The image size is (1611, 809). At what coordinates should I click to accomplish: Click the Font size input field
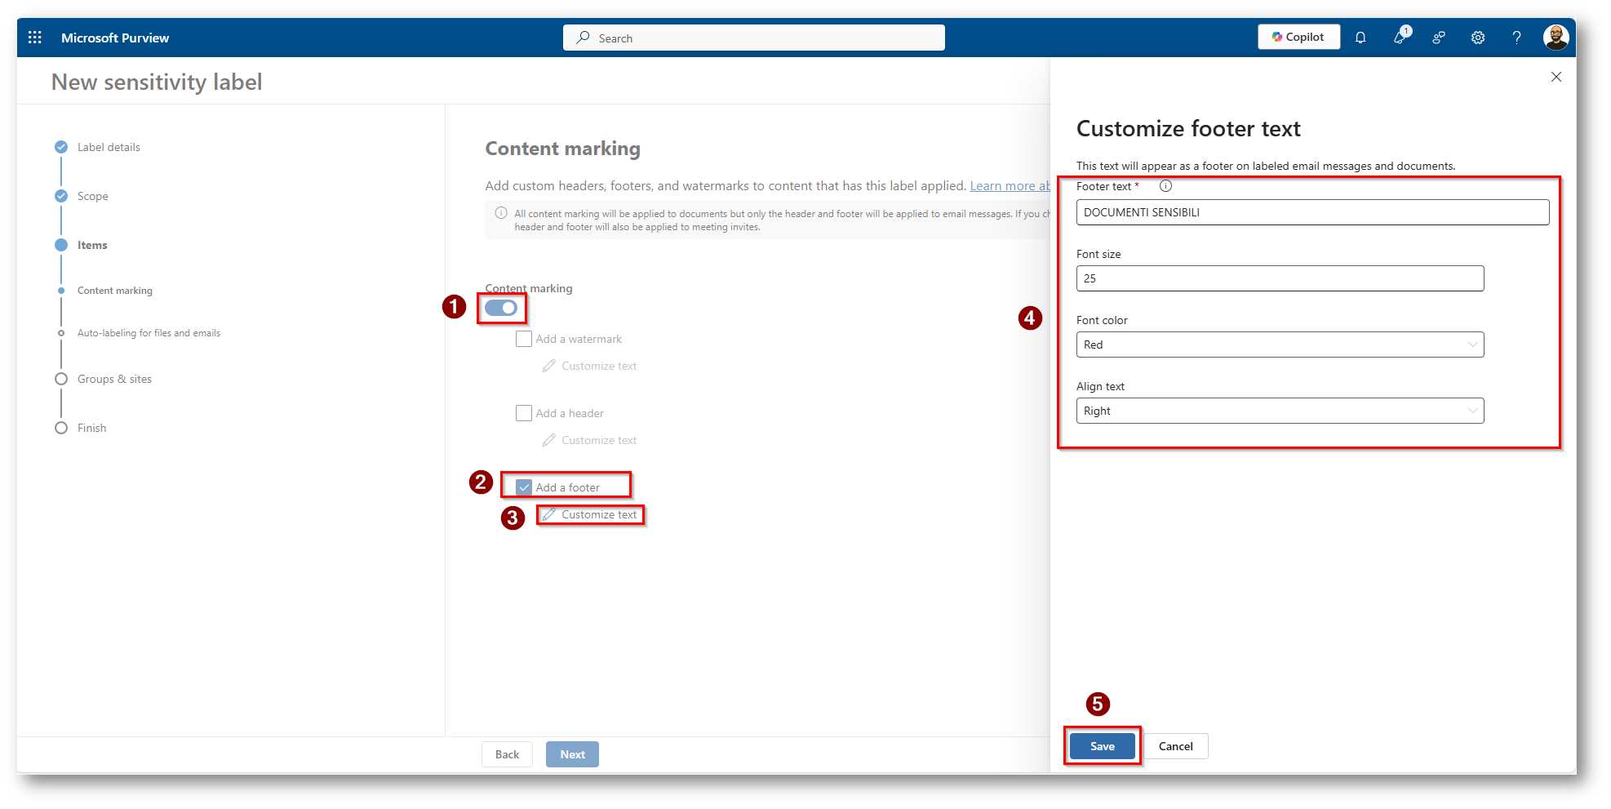click(1280, 278)
